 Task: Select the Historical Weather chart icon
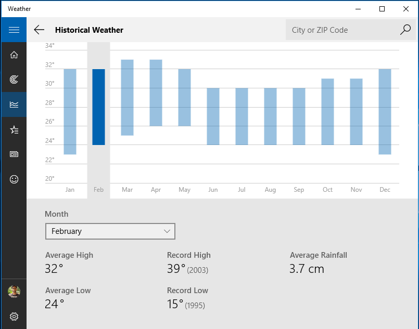(14, 104)
